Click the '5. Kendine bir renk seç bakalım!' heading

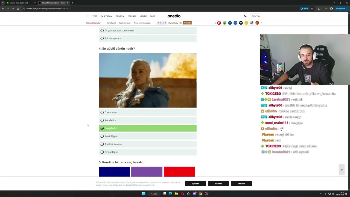pyautogui.click(x=122, y=162)
